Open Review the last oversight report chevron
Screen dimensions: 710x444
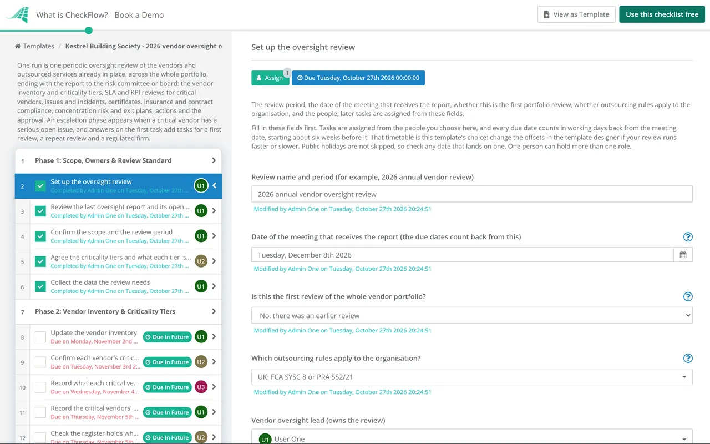pos(214,211)
